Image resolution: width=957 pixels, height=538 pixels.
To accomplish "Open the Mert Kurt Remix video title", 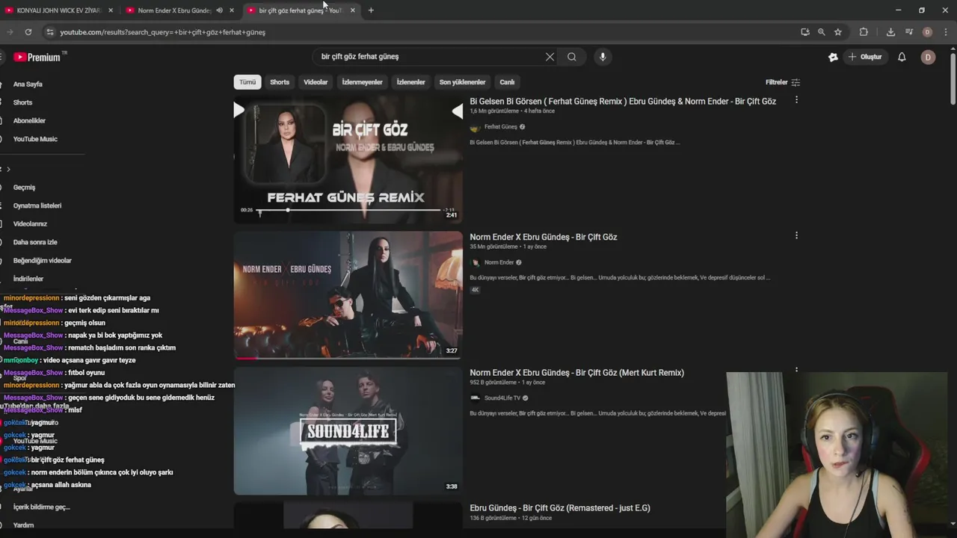I will (x=576, y=373).
